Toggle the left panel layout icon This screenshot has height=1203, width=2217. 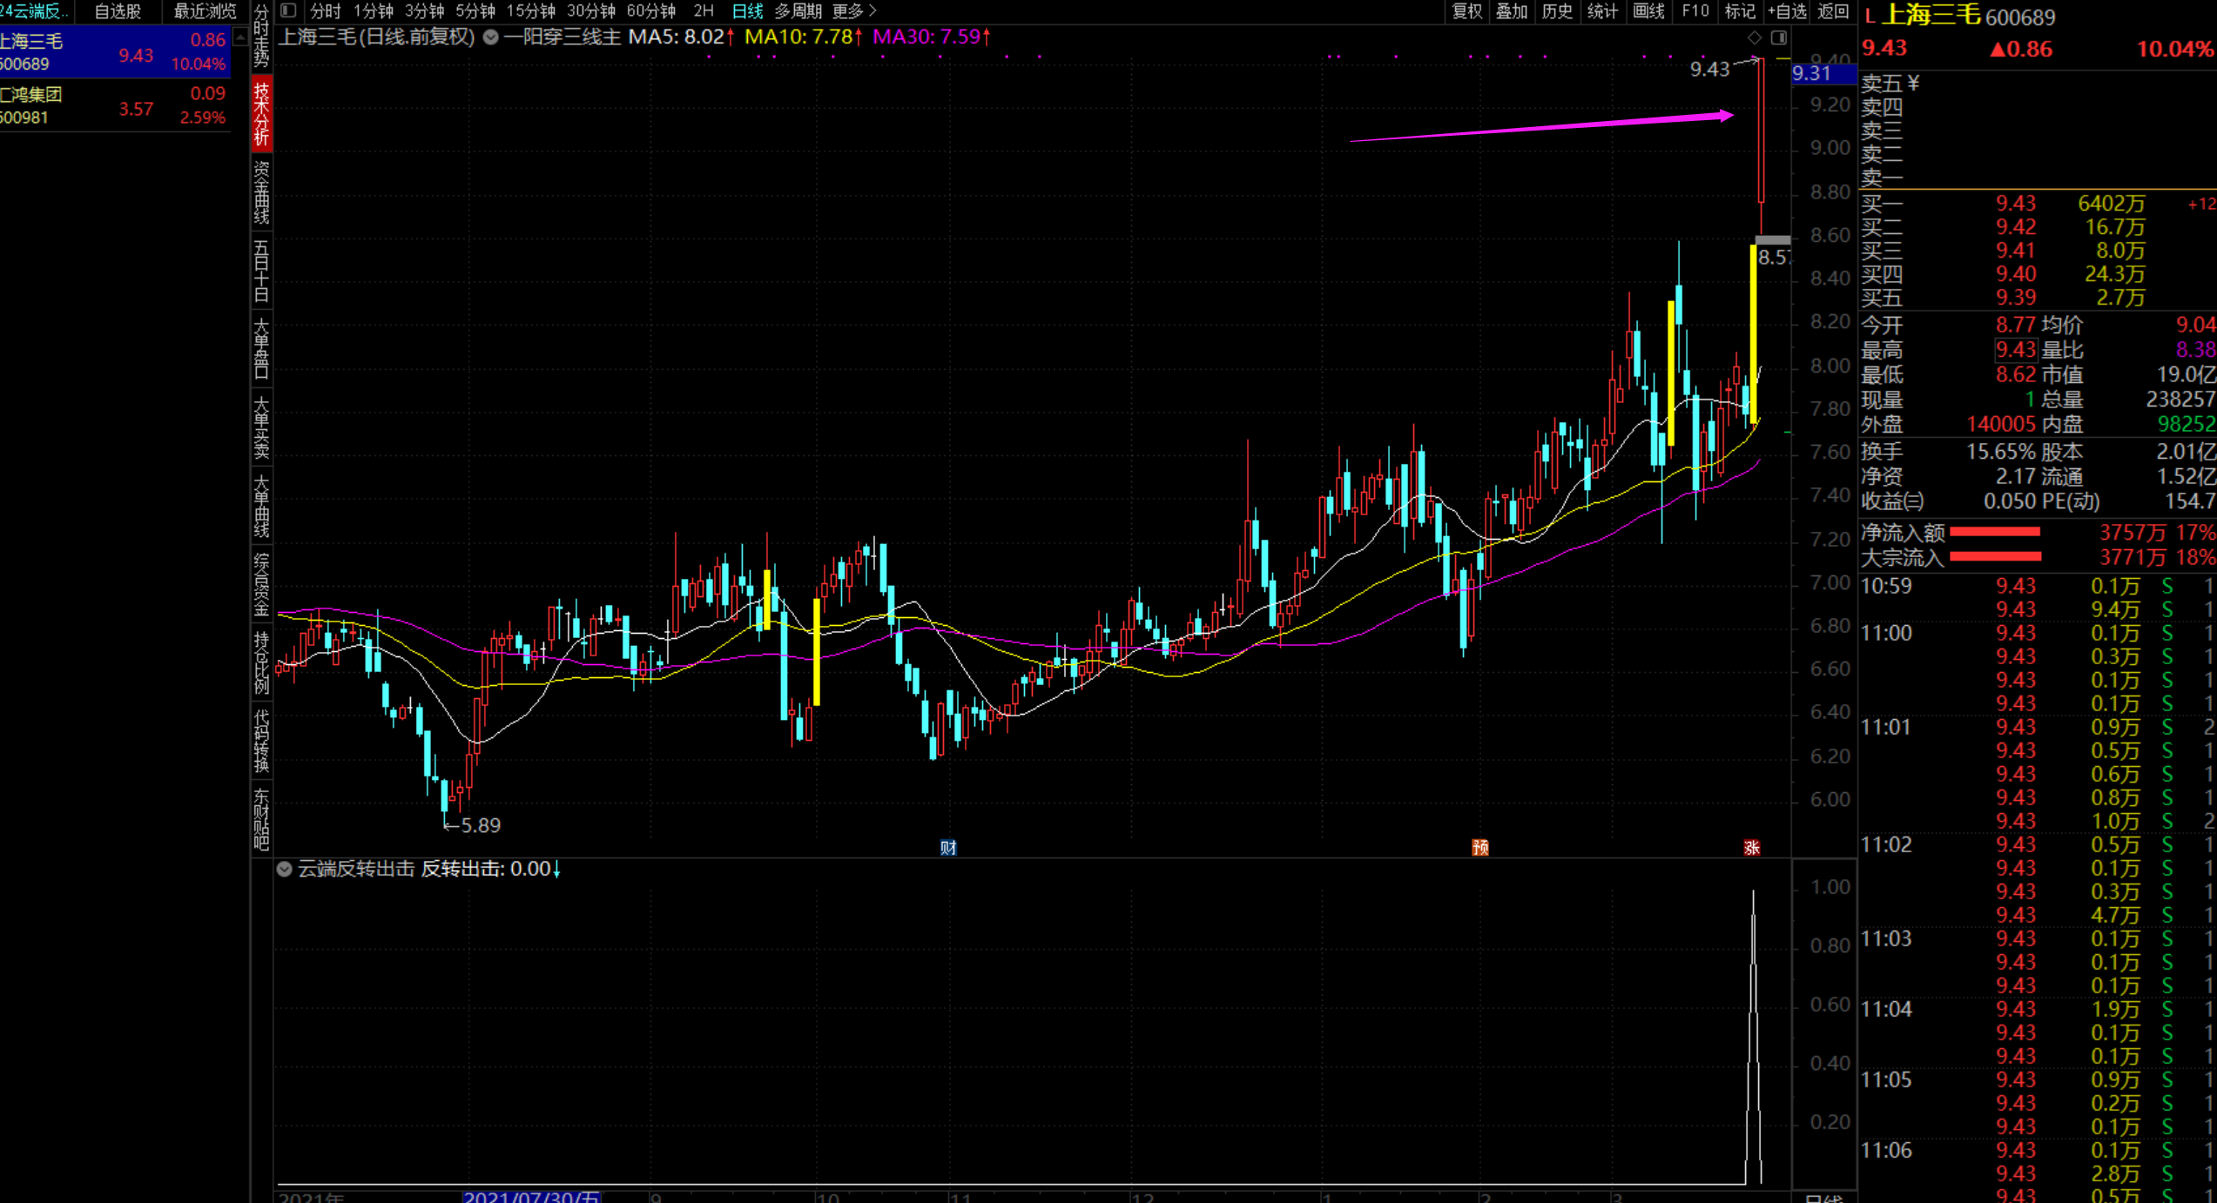288,11
